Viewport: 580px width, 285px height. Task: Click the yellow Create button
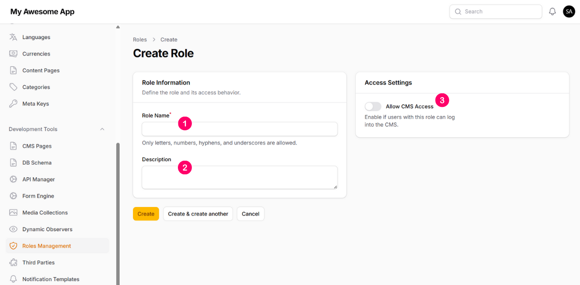(146, 214)
